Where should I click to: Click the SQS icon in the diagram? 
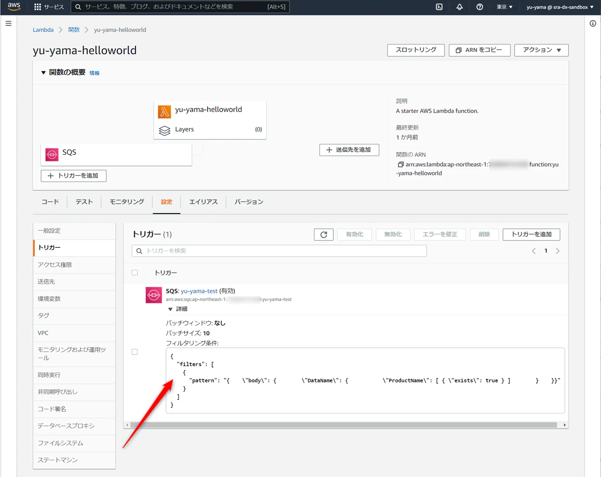click(x=52, y=154)
